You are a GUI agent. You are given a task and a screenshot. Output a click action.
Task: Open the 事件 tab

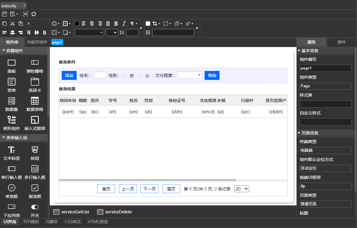(341, 42)
